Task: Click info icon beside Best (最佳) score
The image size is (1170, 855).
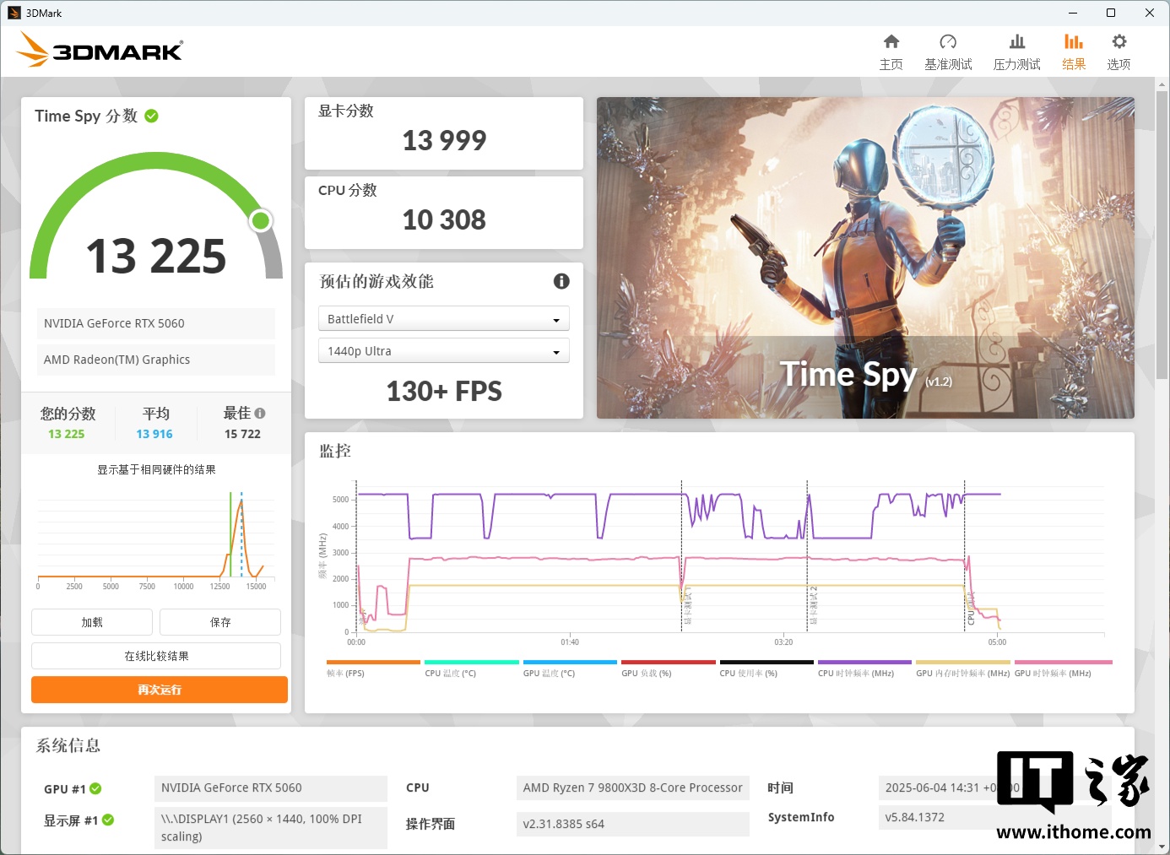Action: pos(260,414)
